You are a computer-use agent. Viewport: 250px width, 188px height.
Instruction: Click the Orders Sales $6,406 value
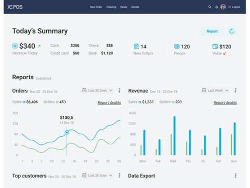click(32, 102)
